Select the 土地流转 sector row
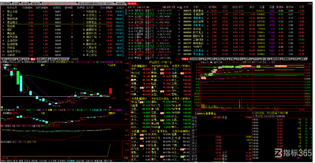 coord(62,41)
